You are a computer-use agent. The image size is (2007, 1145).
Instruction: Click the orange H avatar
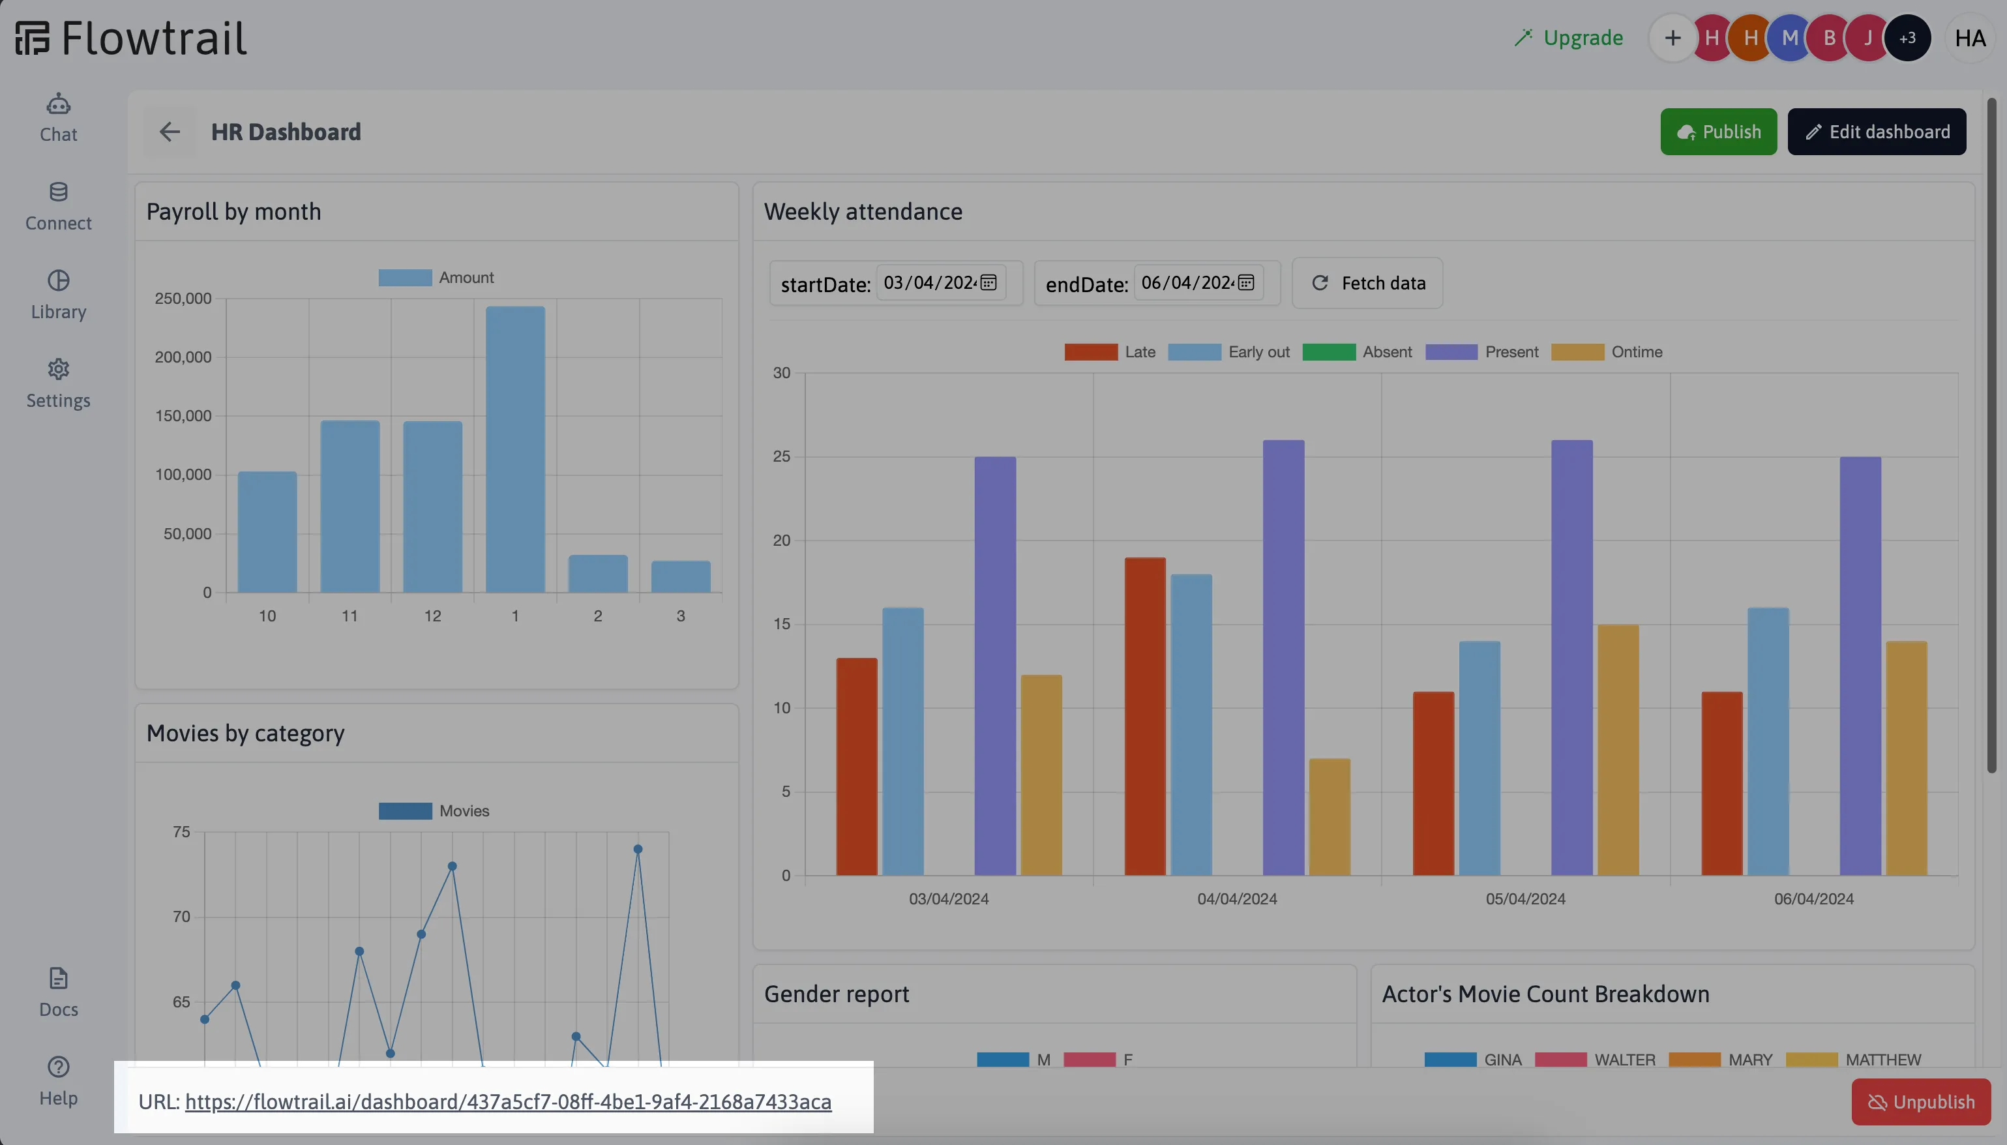[1750, 38]
